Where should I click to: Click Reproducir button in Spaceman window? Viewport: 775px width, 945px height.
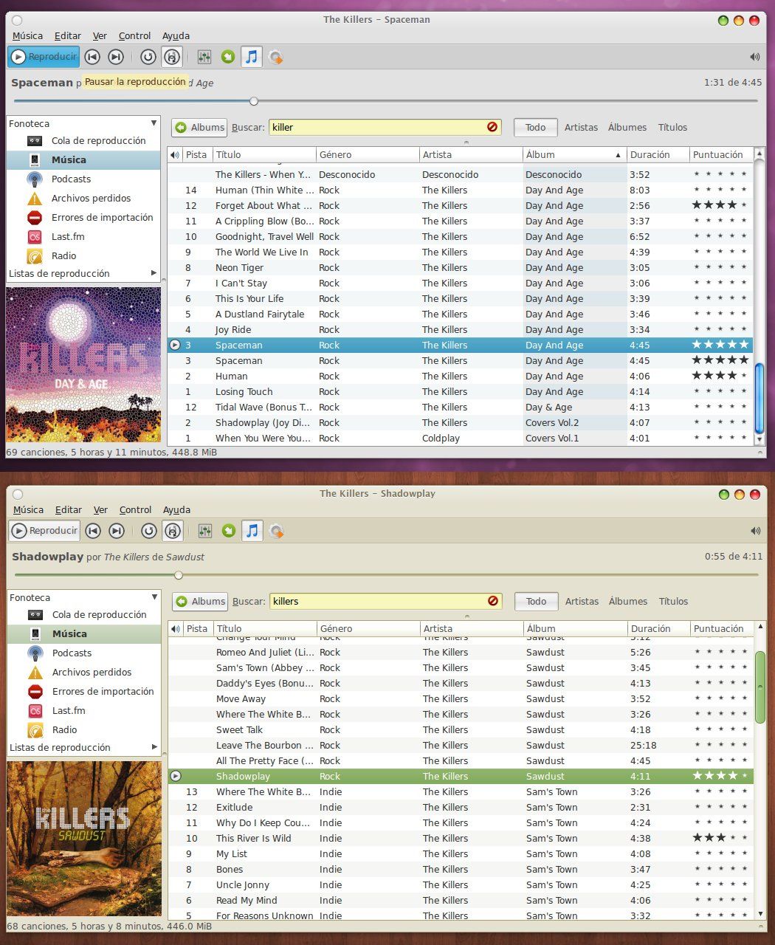click(44, 57)
